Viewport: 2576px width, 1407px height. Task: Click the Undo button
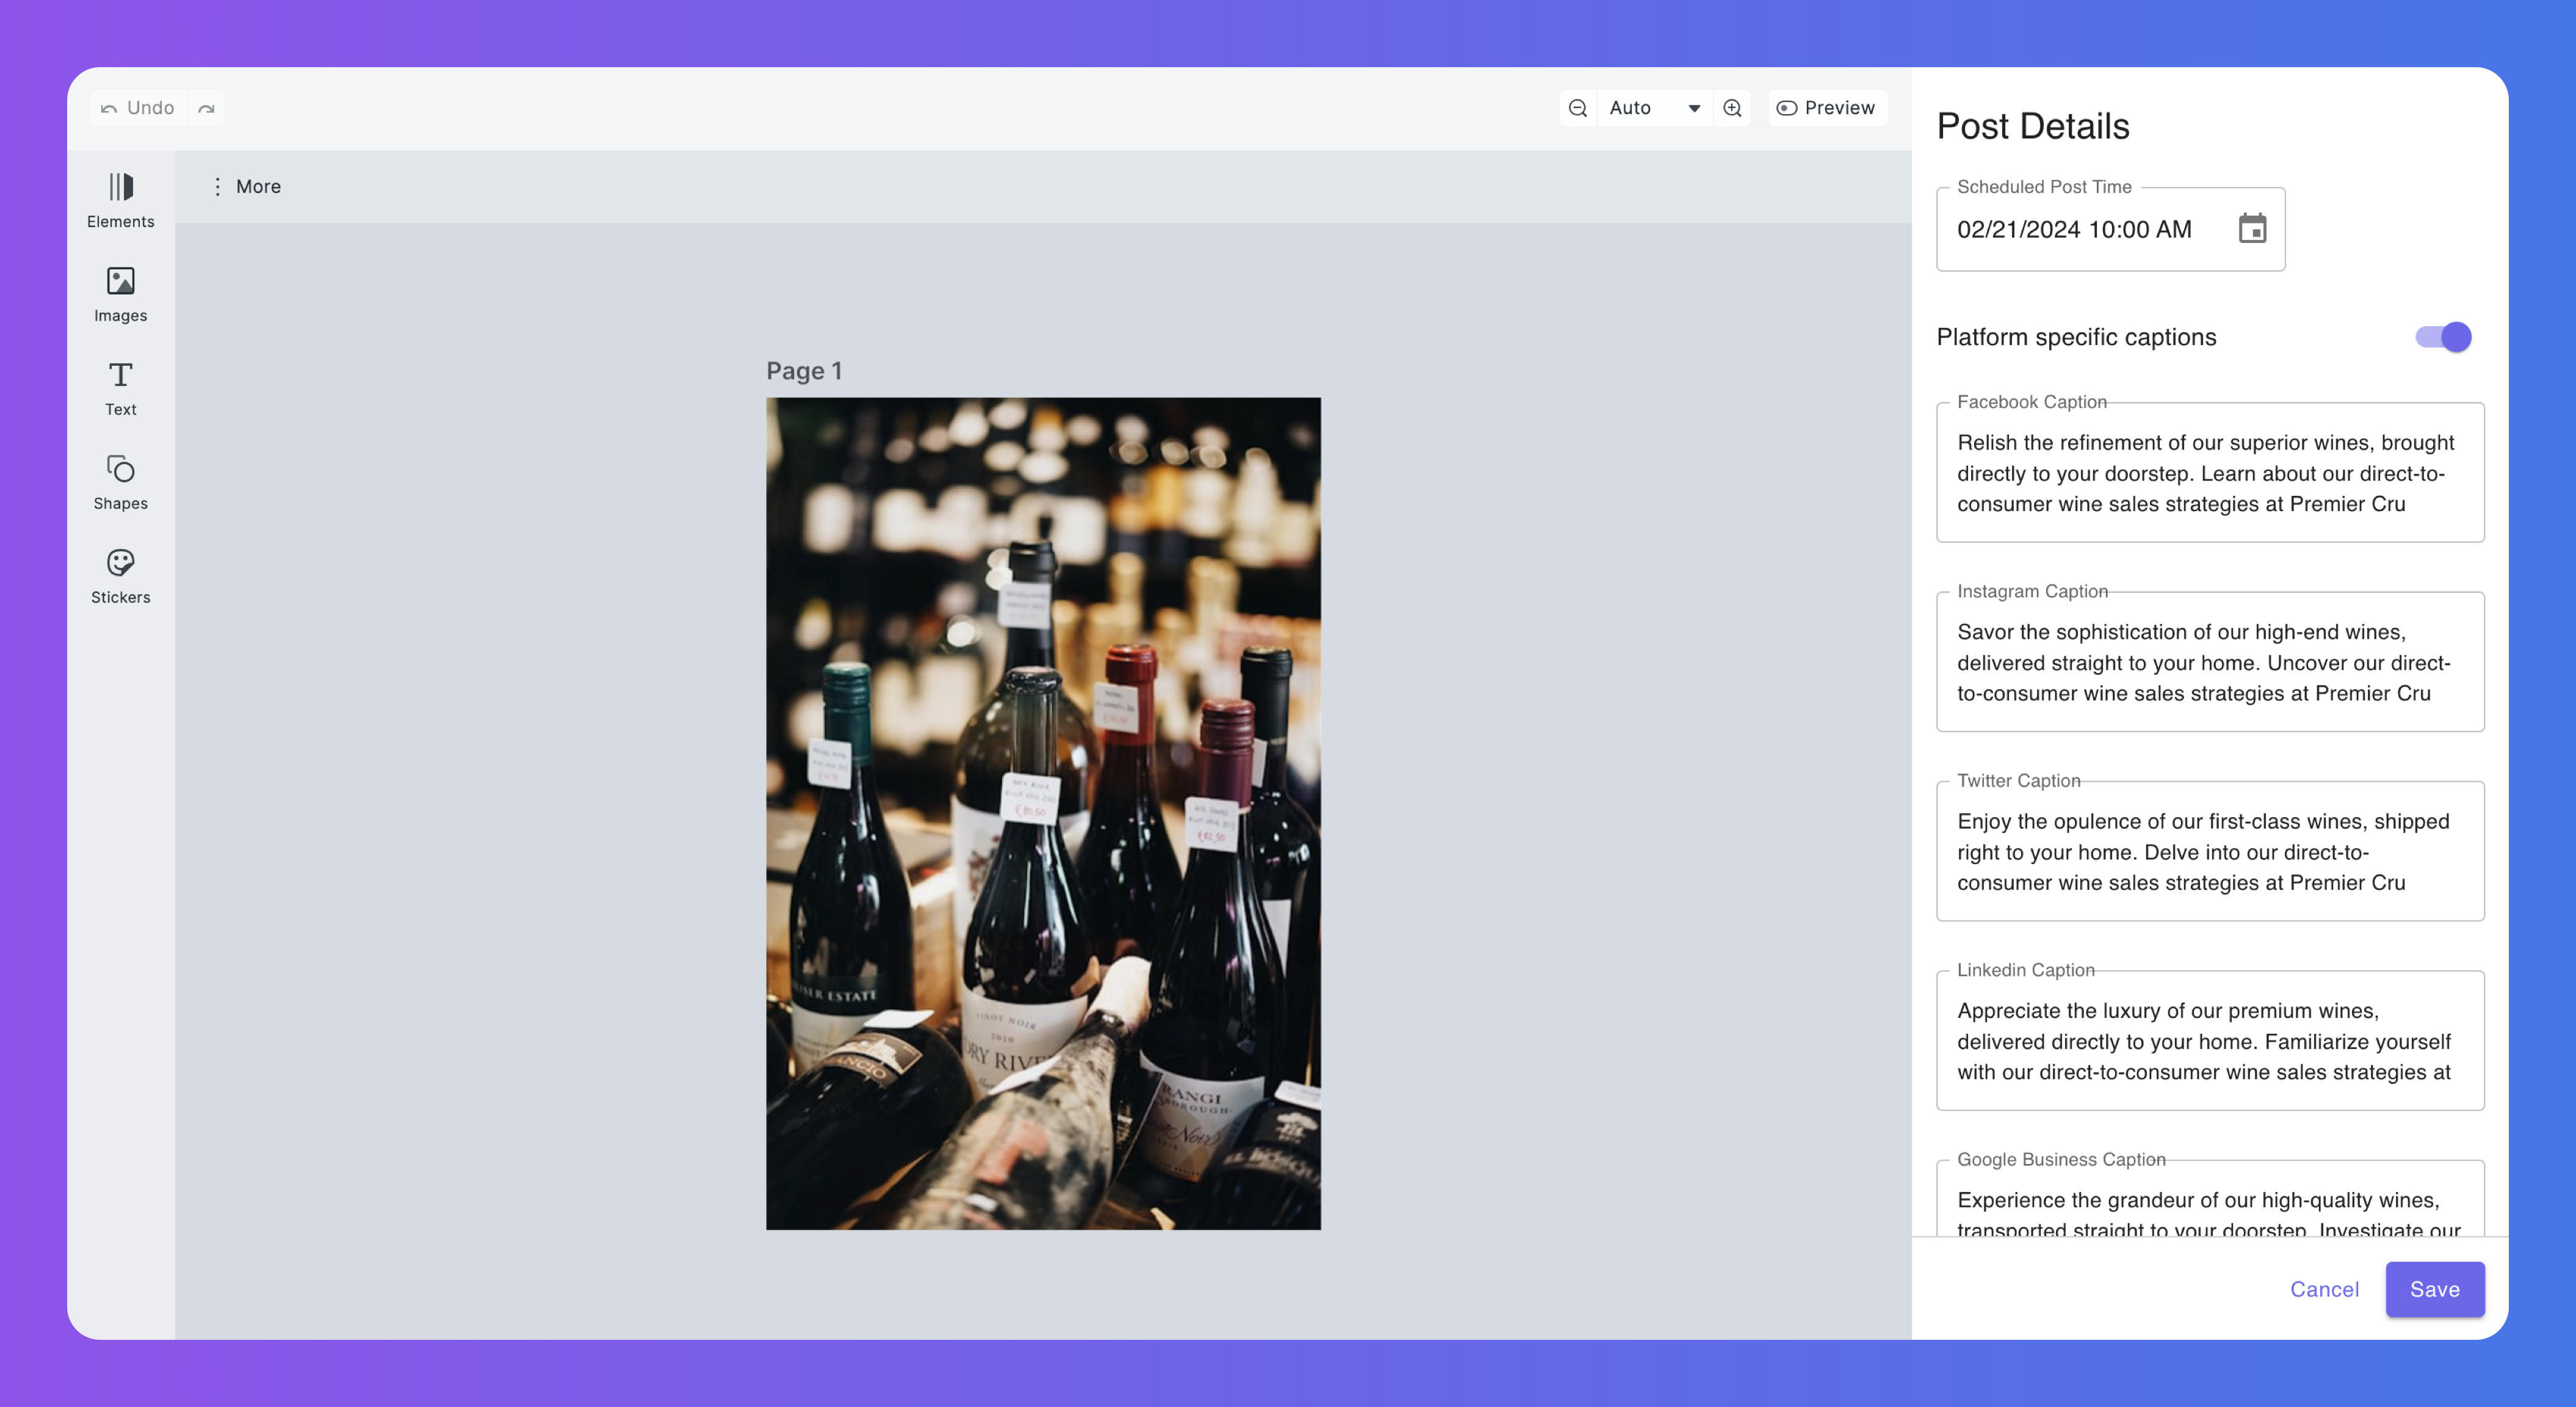138,108
